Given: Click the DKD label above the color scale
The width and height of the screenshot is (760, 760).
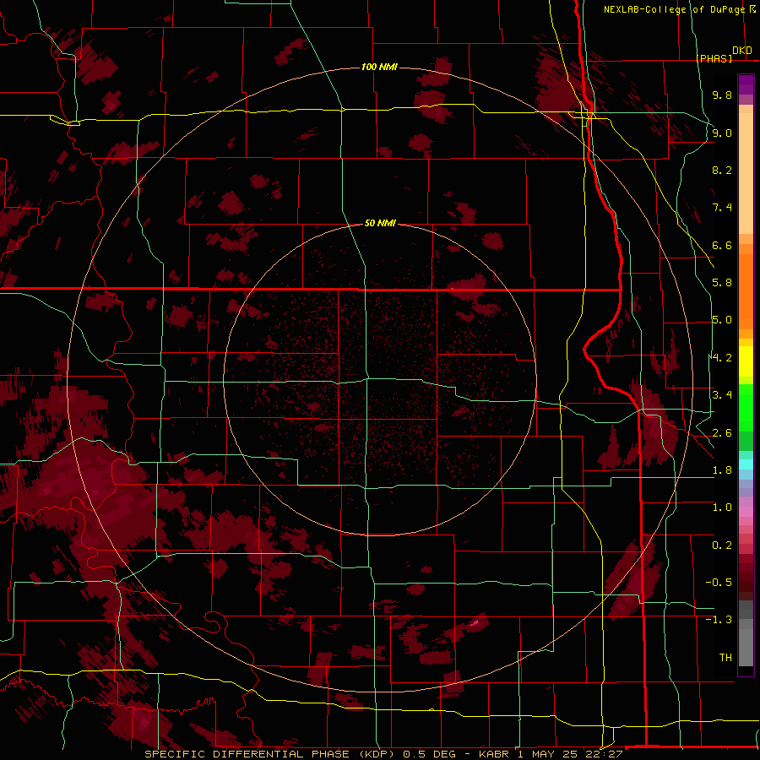Looking at the screenshot, I should [742, 51].
